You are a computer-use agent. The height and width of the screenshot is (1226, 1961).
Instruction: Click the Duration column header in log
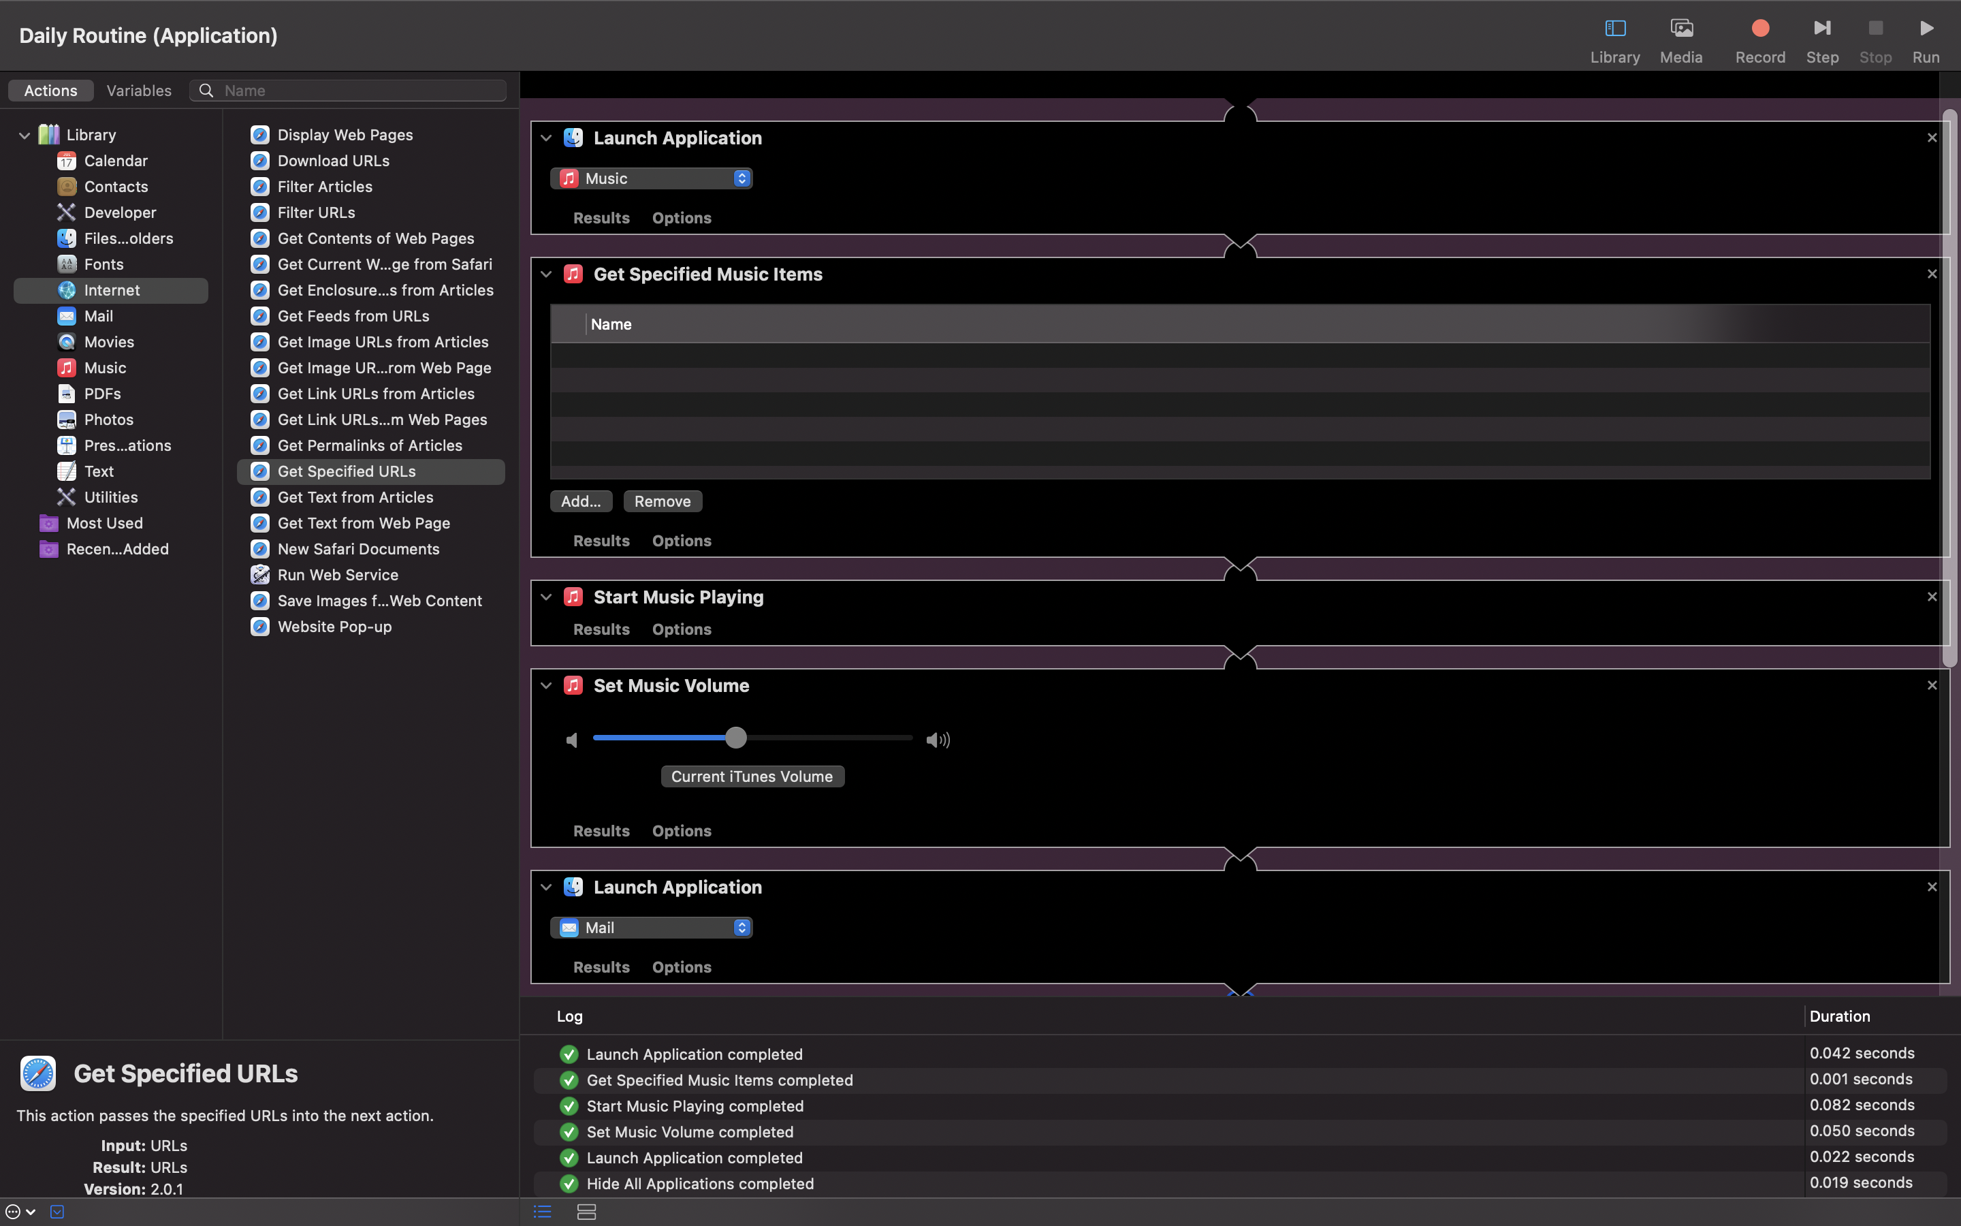1839,1017
